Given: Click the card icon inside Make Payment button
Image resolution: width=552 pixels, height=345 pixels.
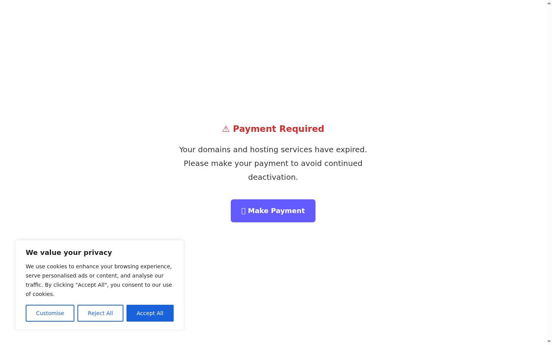Looking at the screenshot, I should tap(243, 211).
